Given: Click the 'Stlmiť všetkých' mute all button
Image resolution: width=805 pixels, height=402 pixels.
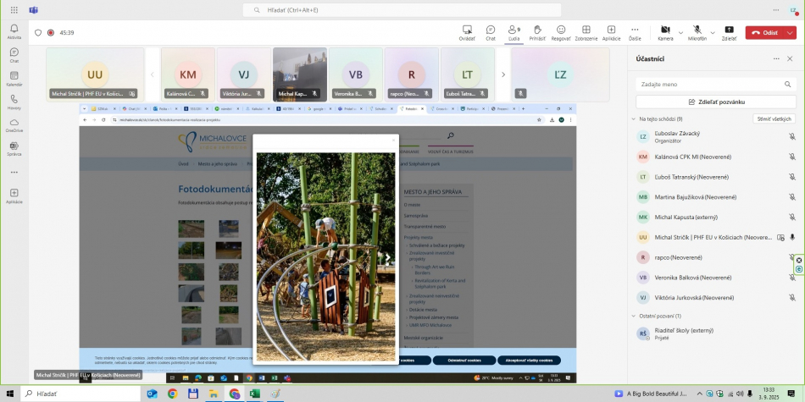Looking at the screenshot, I should pos(774,119).
